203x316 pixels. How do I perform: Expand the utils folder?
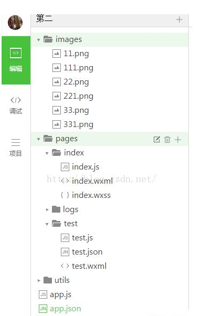point(39,280)
